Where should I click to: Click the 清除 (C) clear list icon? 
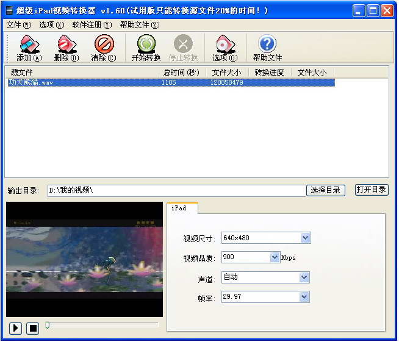coord(104,48)
